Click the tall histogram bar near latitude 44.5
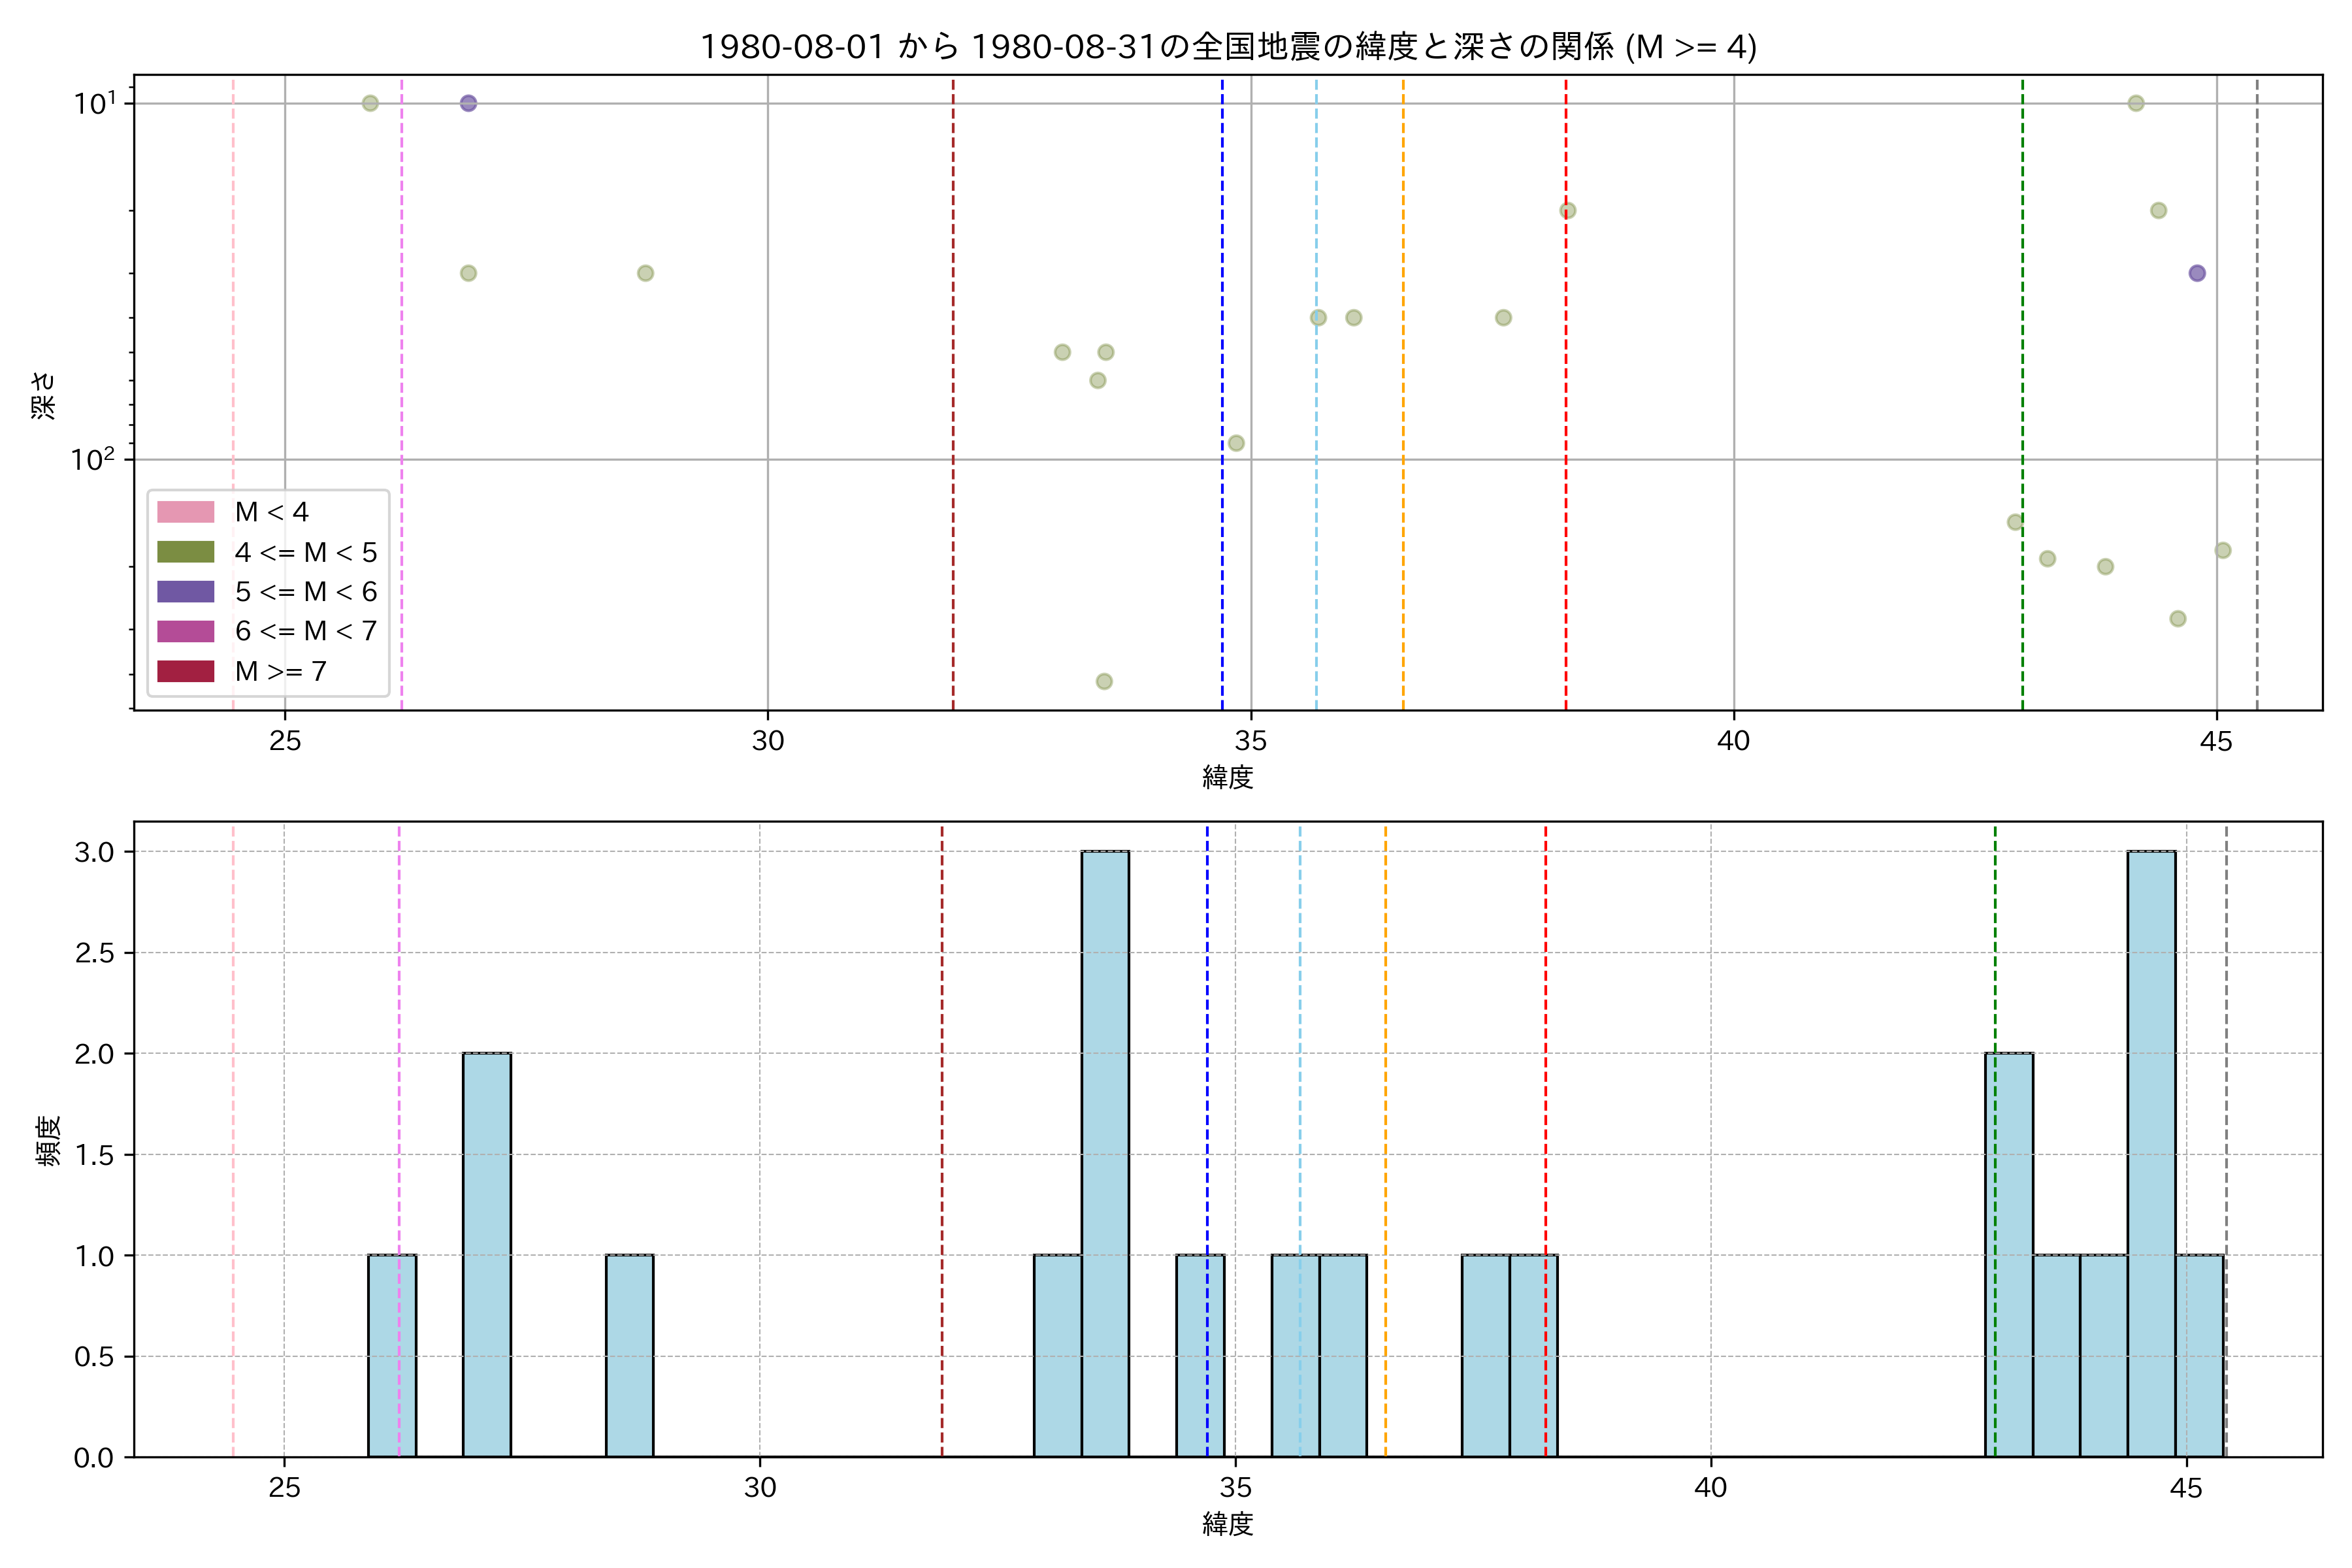 [2151, 1150]
